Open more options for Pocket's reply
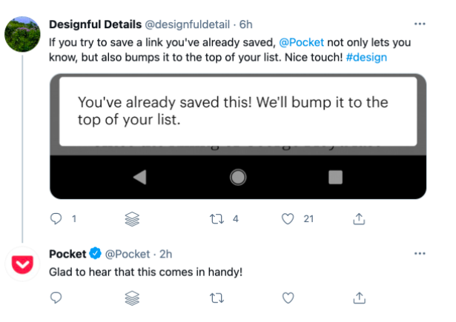The image size is (456, 322). pos(420,254)
